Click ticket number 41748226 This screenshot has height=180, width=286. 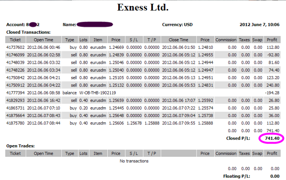(x=15, y=70)
